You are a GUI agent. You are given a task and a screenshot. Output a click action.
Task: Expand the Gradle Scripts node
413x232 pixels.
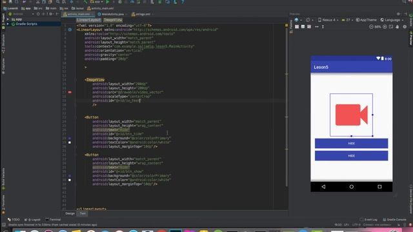click(x=8, y=24)
